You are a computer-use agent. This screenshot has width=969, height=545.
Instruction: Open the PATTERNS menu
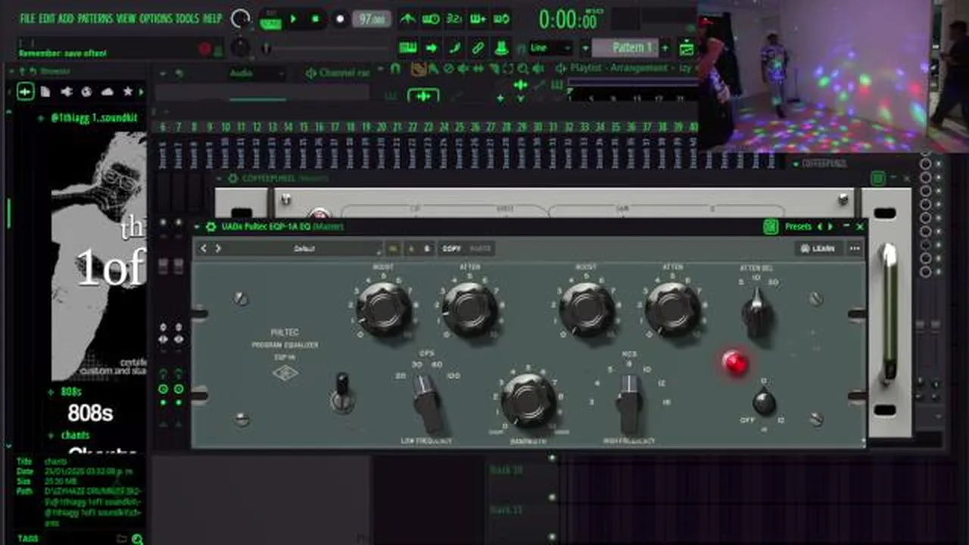pos(95,18)
